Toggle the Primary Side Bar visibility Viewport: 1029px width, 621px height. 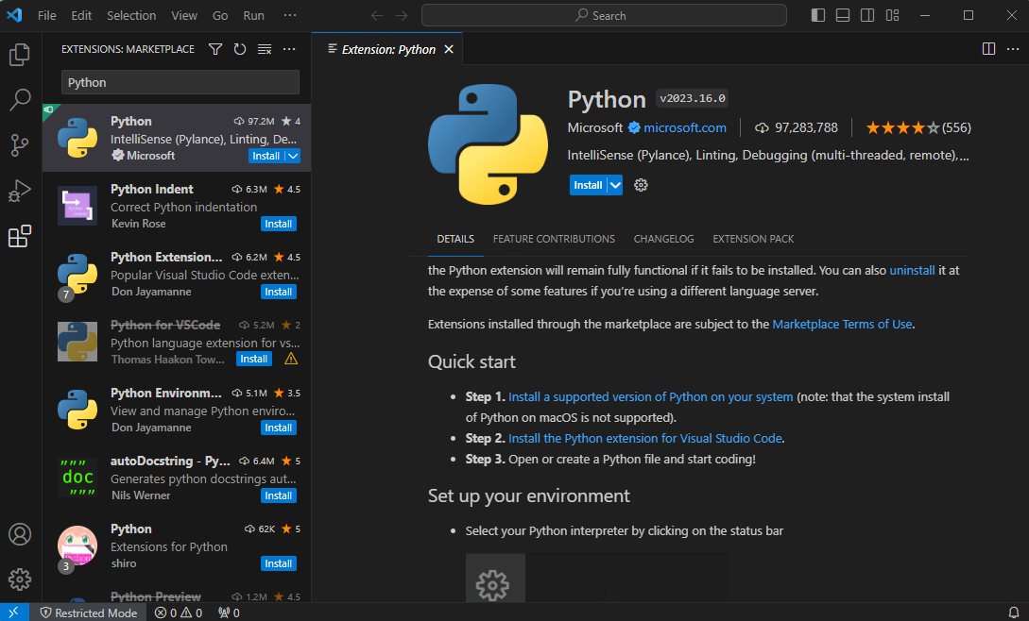tap(817, 16)
